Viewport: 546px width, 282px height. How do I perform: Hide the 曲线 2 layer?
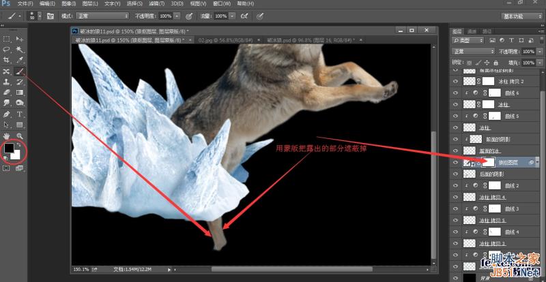tap(455, 186)
